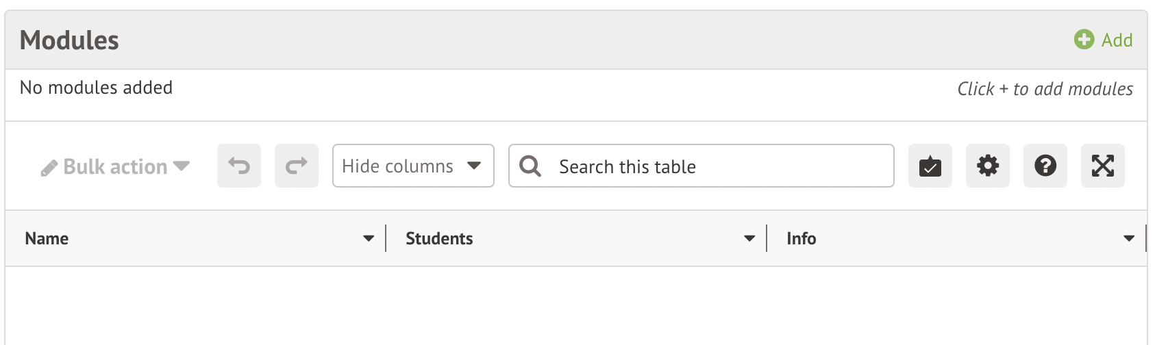Click the pencil icon beside Bulk action
Image resolution: width=1155 pixels, height=345 pixels.
[49, 168]
